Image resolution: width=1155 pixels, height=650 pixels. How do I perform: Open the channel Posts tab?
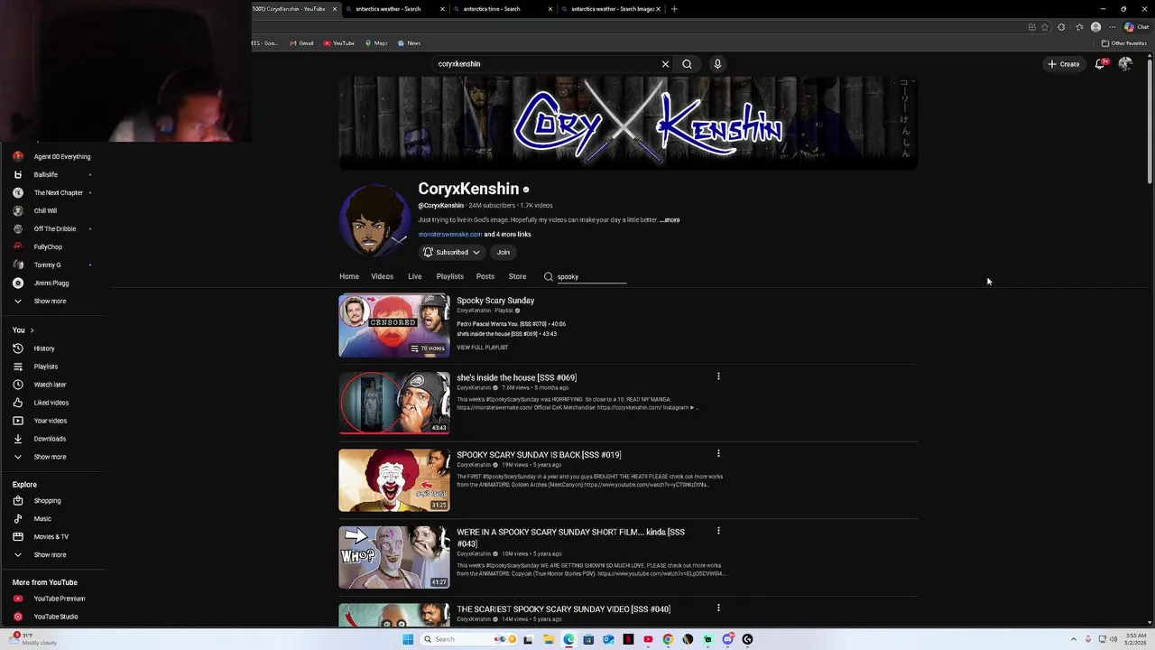[x=485, y=277]
